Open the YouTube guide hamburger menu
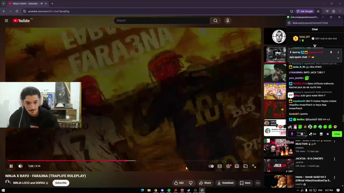Image resolution: width=344 pixels, height=193 pixels. point(6,21)
